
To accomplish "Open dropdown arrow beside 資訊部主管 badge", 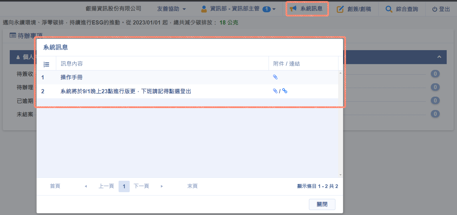I will (x=274, y=9).
